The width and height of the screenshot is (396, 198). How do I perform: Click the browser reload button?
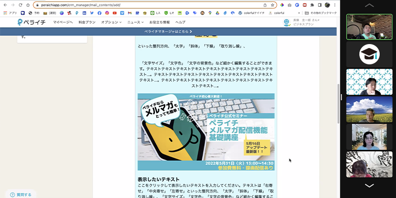(x=20, y=5)
